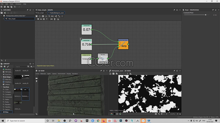The height and width of the screenshot is (123, 220).
Task: Click the vertical align nodes icon in the graph toolbar
Action: [x=55, y=19]
